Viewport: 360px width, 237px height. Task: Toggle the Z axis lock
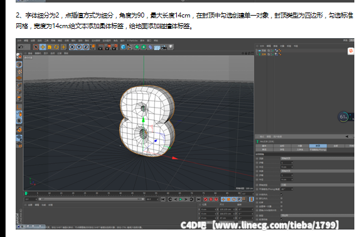[x=86, y=47]
